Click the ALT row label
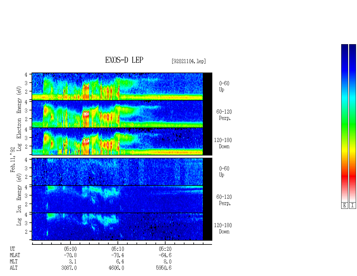 tap(14, 268)
